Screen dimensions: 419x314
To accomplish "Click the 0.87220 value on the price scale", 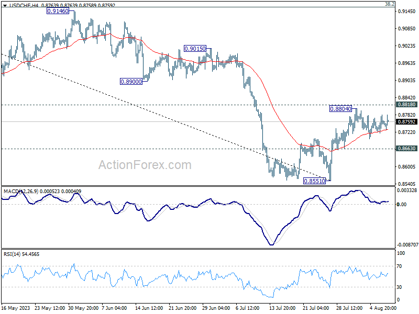I will coord(407,132).
